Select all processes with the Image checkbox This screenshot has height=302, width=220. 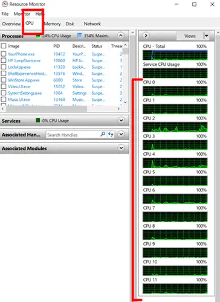point(4,46)
